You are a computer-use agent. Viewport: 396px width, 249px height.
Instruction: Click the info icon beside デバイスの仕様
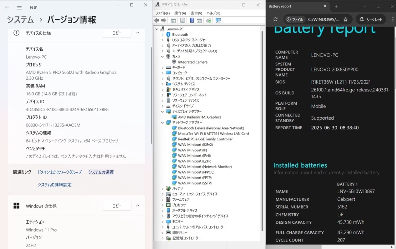tap(16, 33)
